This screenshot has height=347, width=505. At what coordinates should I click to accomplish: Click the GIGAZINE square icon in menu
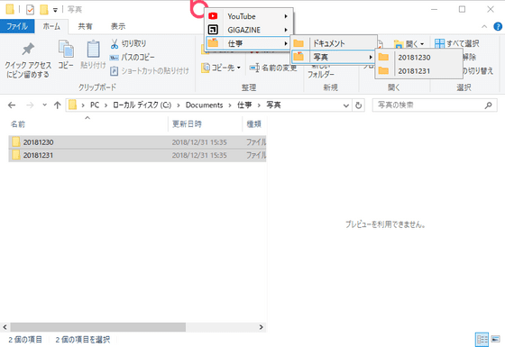pos(213,30)
